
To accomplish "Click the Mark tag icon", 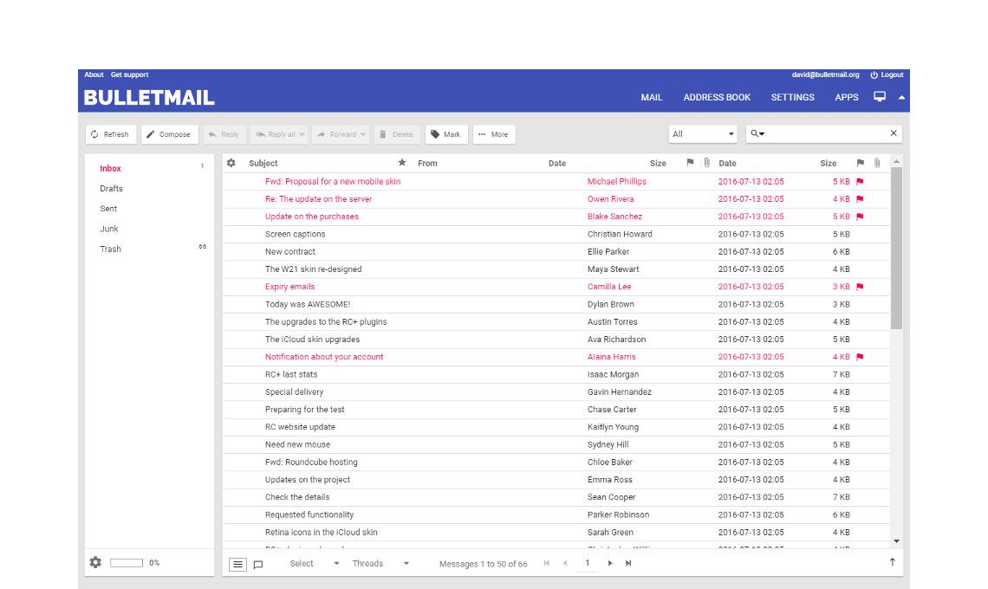I will point(434,134).
